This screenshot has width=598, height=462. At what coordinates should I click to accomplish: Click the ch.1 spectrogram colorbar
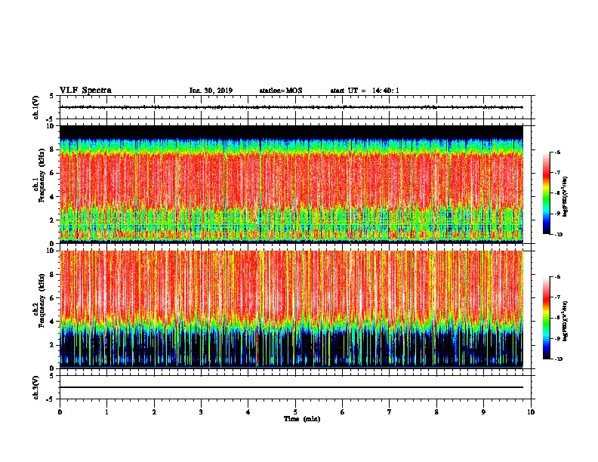(x=546, y=193)
